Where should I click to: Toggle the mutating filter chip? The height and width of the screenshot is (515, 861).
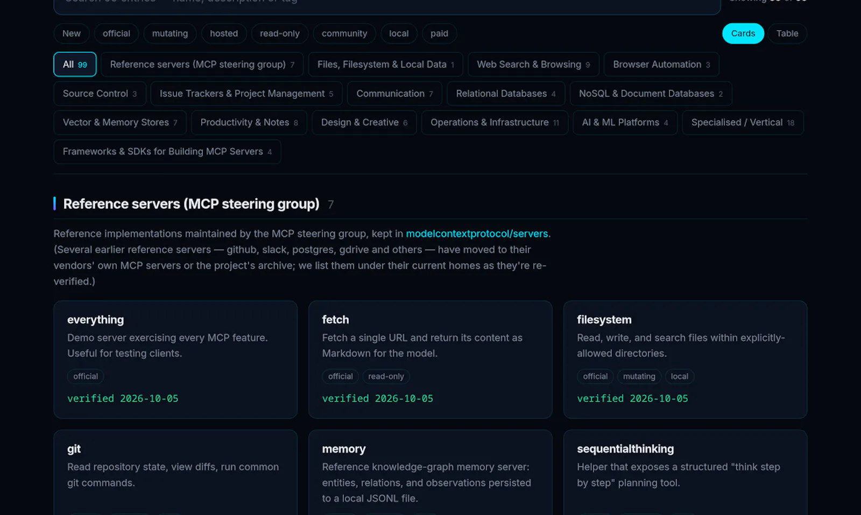pos(170,33)
